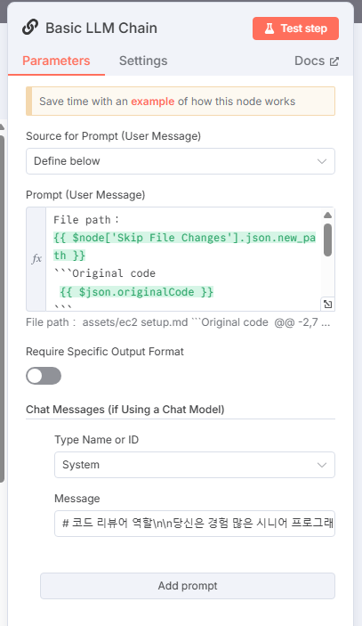Click the fx expression icon beside prompt
362x626 pixels.
(36, 259)
